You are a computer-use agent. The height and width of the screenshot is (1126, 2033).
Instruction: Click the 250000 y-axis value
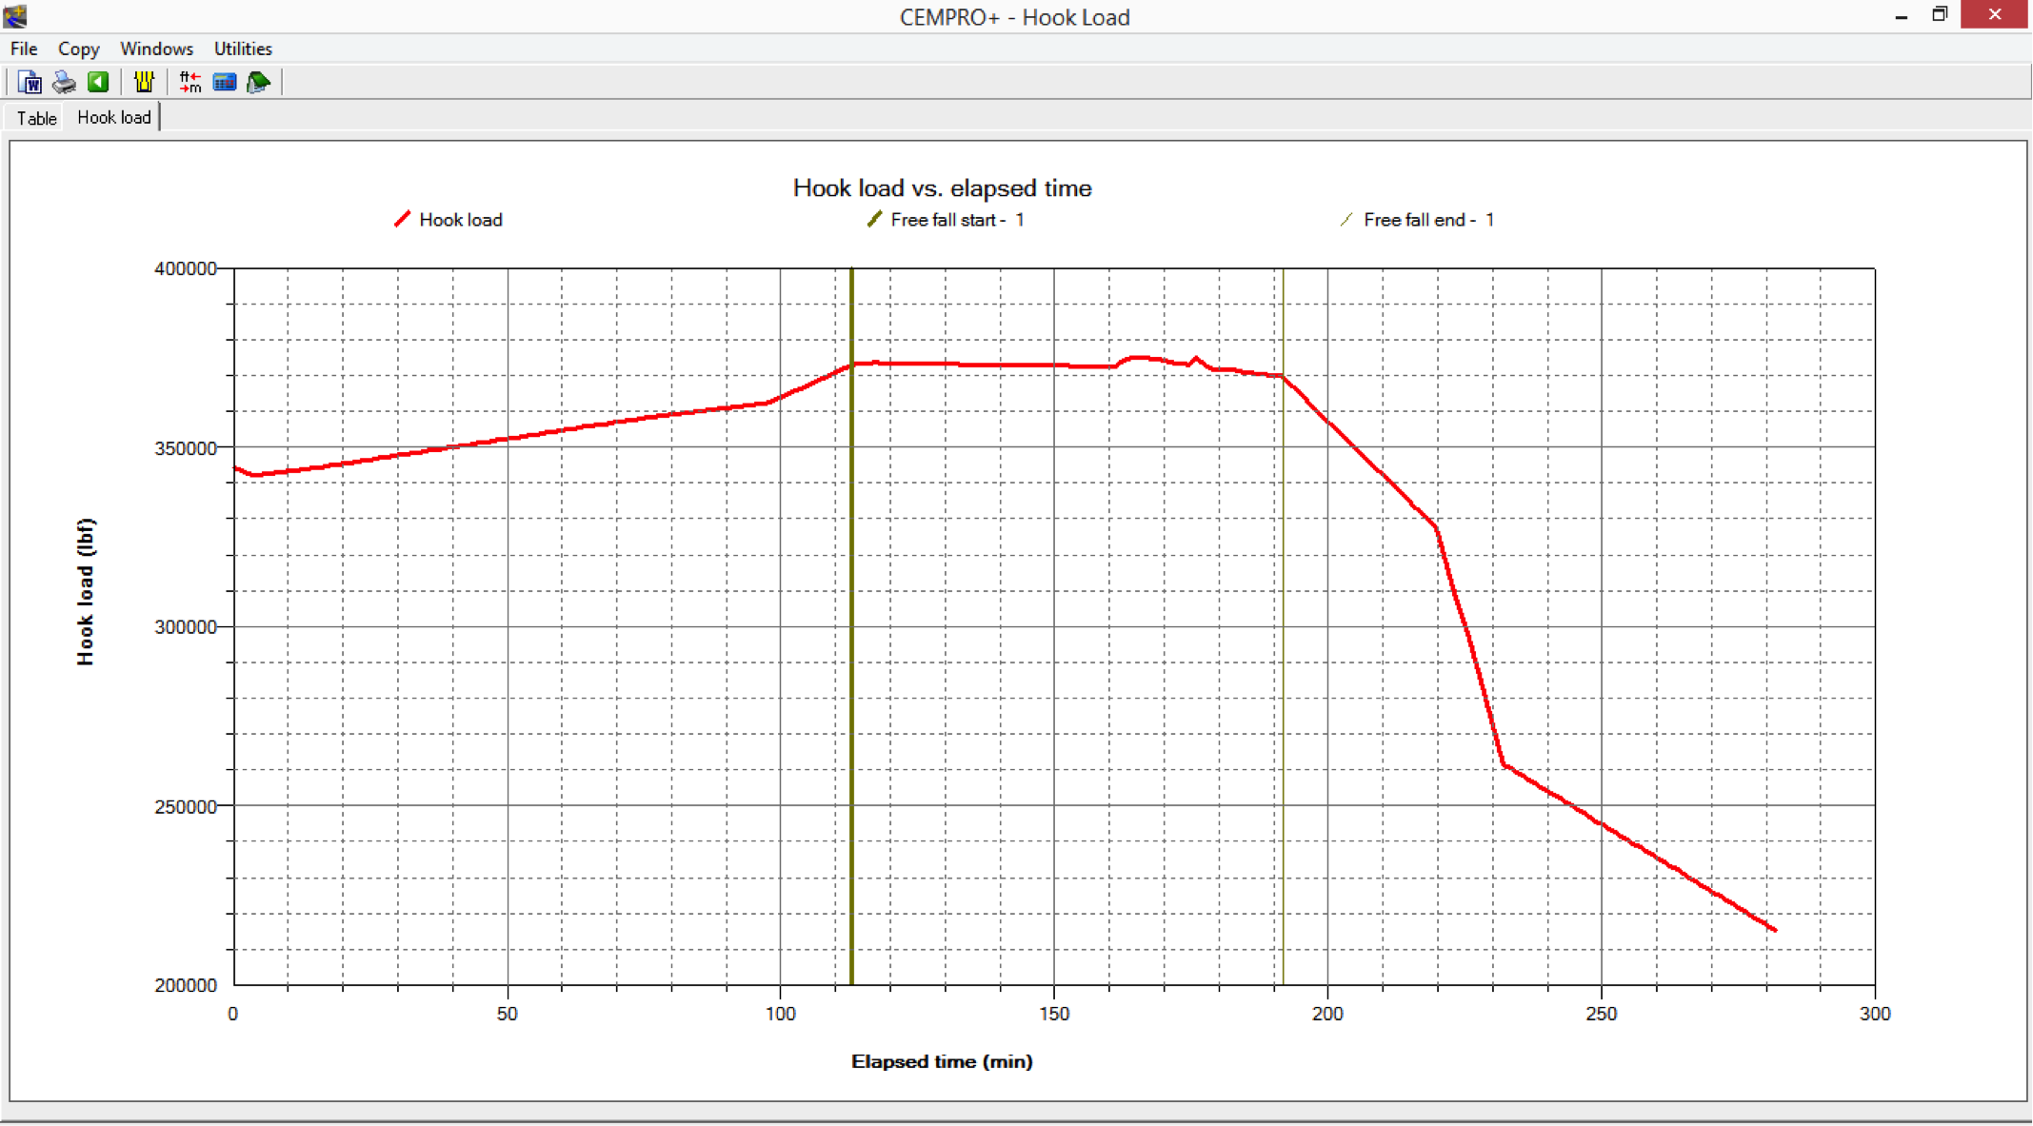pyautogui.click(x=186, y=806)
